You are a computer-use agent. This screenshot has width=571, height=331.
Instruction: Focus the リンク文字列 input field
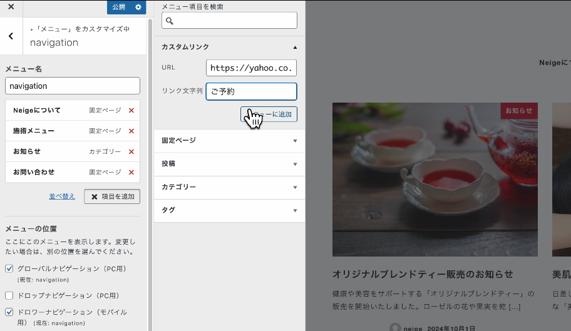pyautogui.click(x=251, y=91)
